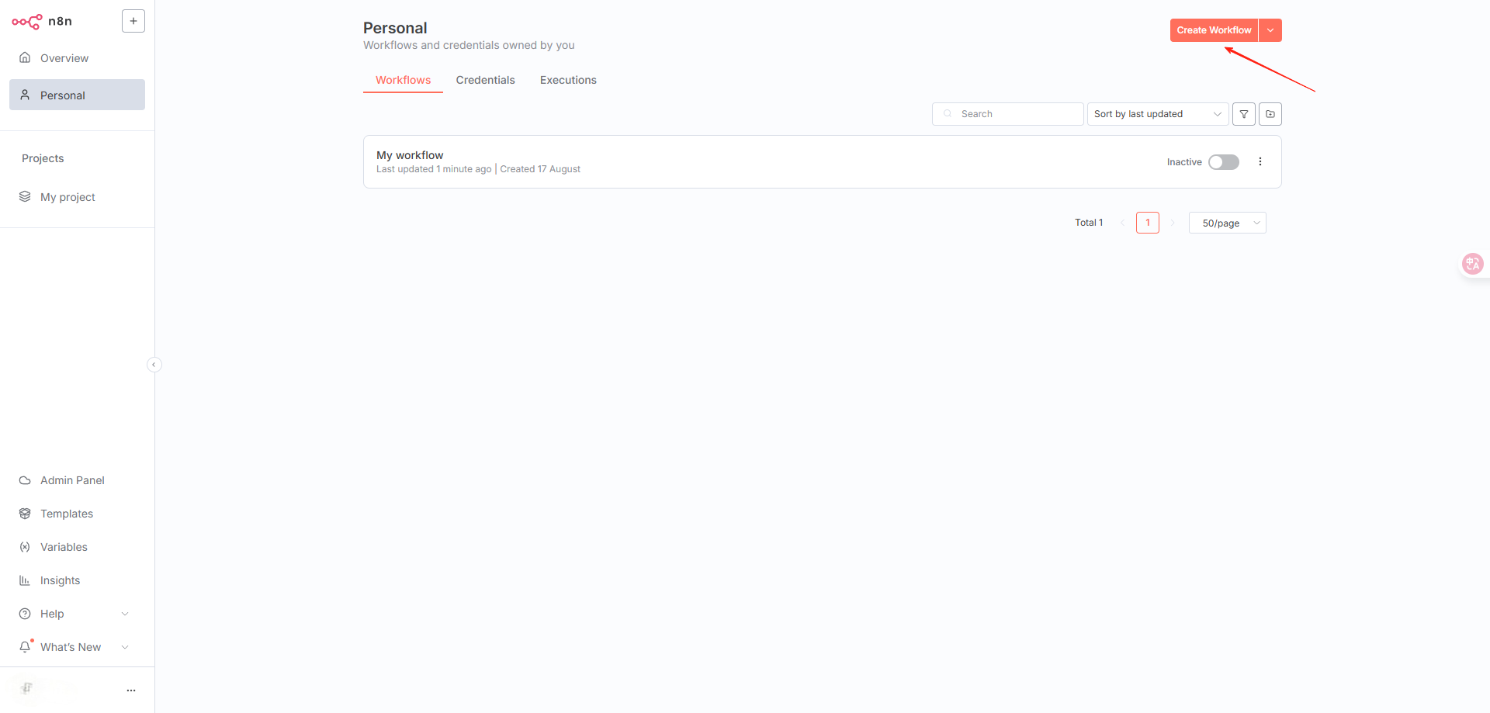The height and width of the screenshot is (713, 1490).
Task: Open the My workflow card
Action: point(822,162)
